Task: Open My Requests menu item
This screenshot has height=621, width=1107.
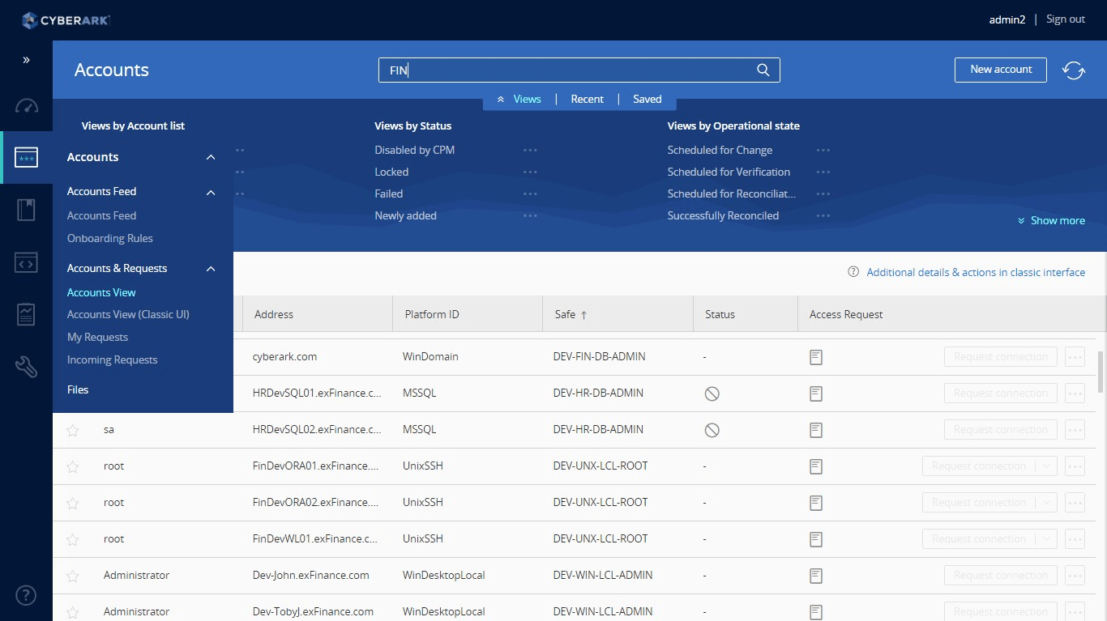Action: (97, 337)
